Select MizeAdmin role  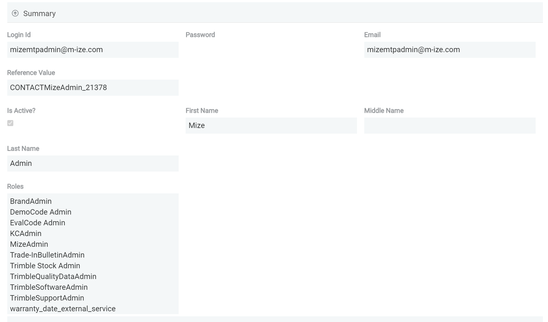click(x=29, y=244)
